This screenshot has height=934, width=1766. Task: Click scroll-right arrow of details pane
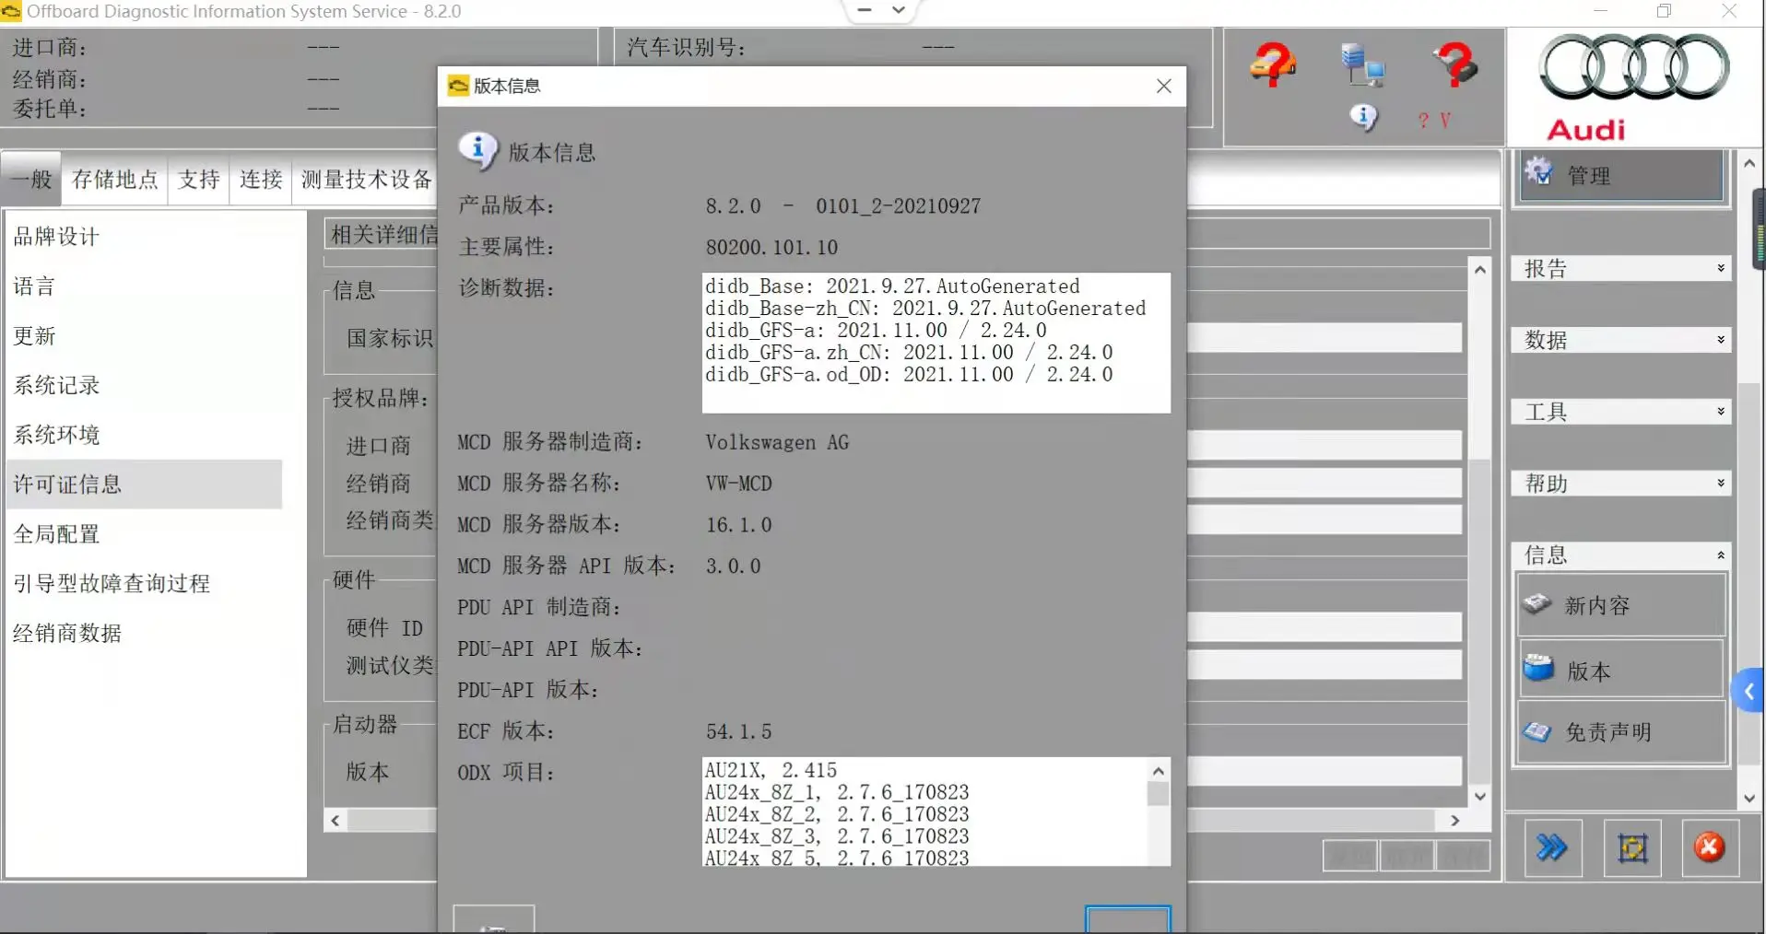(1454, 821)
